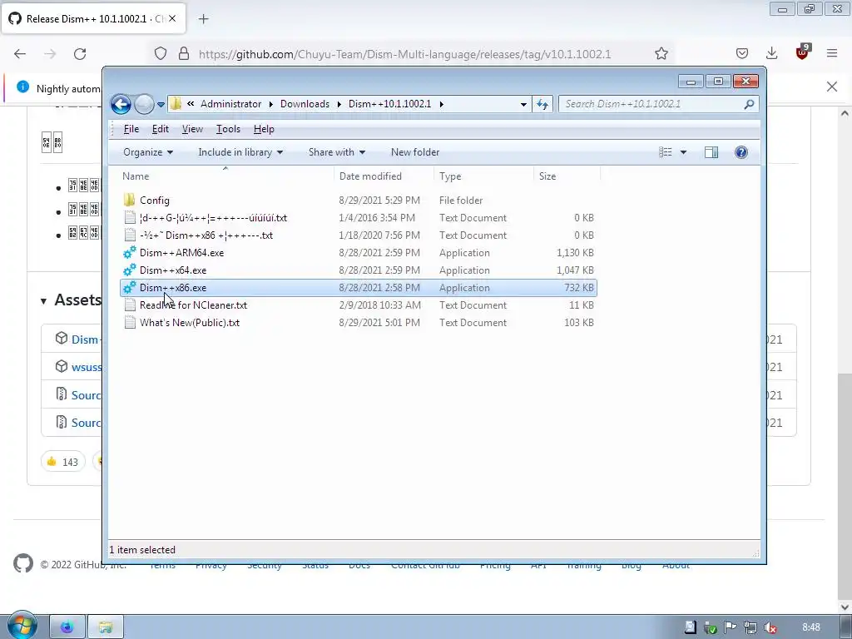Click the muted volume tray icon
This screenshot has width=852, height=639.
point(770,627)
